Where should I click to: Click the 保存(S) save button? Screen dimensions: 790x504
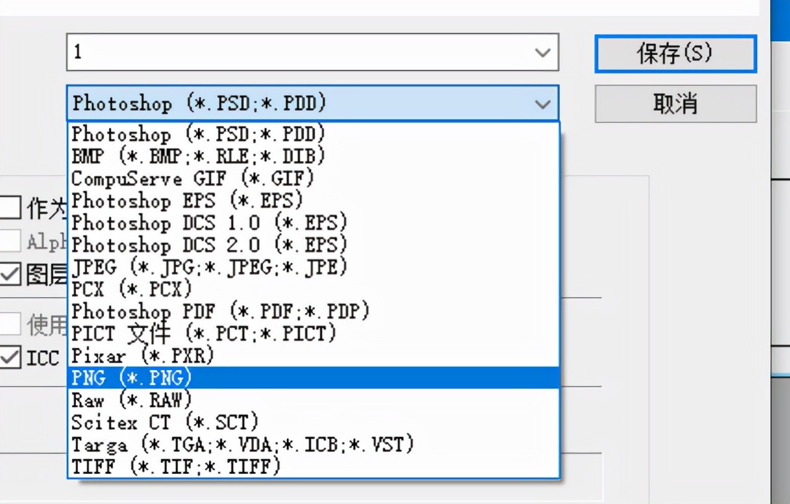[675, 54]
